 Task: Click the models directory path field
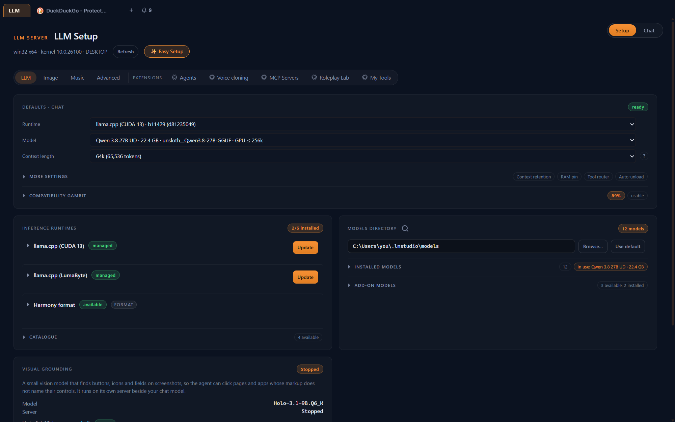pos(461,246)
